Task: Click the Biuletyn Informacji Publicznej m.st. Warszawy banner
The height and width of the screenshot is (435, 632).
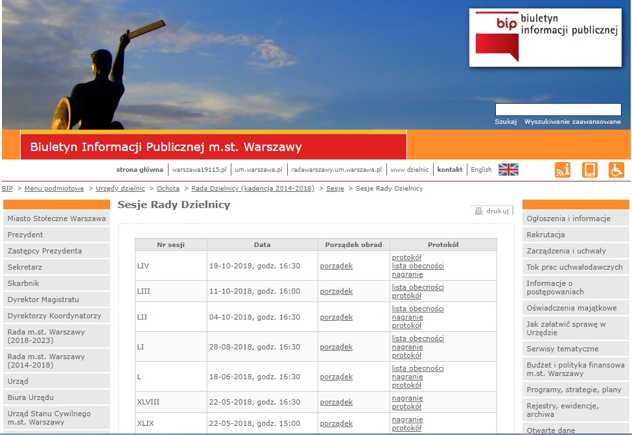Action: pos(213,147)
